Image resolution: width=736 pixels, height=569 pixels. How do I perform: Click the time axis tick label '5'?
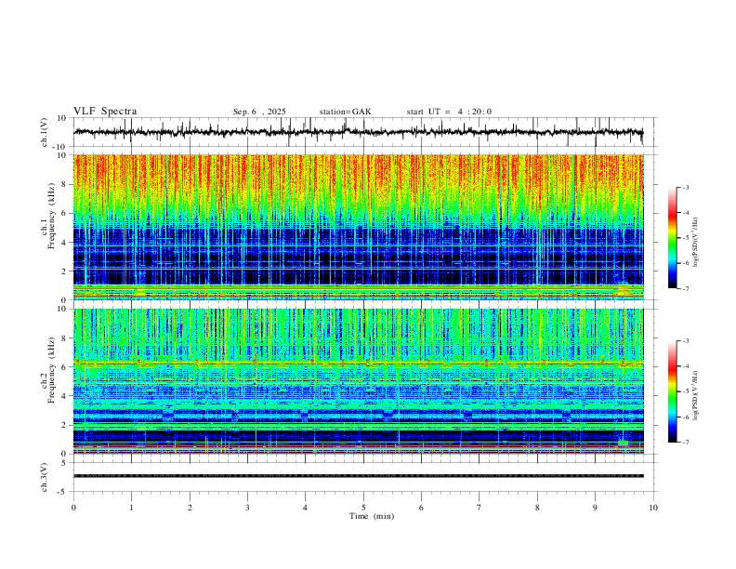click(x=363, y=508)
